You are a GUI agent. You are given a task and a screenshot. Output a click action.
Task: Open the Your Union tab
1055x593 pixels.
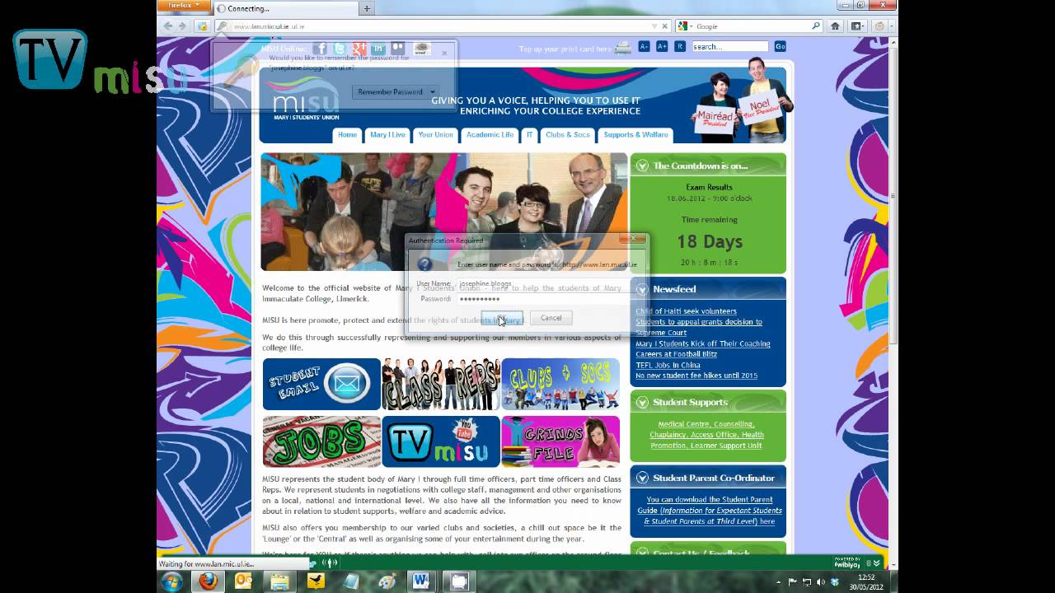click(x=435, y=135)
